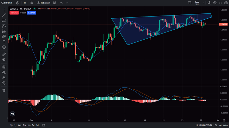
Task: Click the red sell price 1.04768
Action: click(x=14, y=13)
